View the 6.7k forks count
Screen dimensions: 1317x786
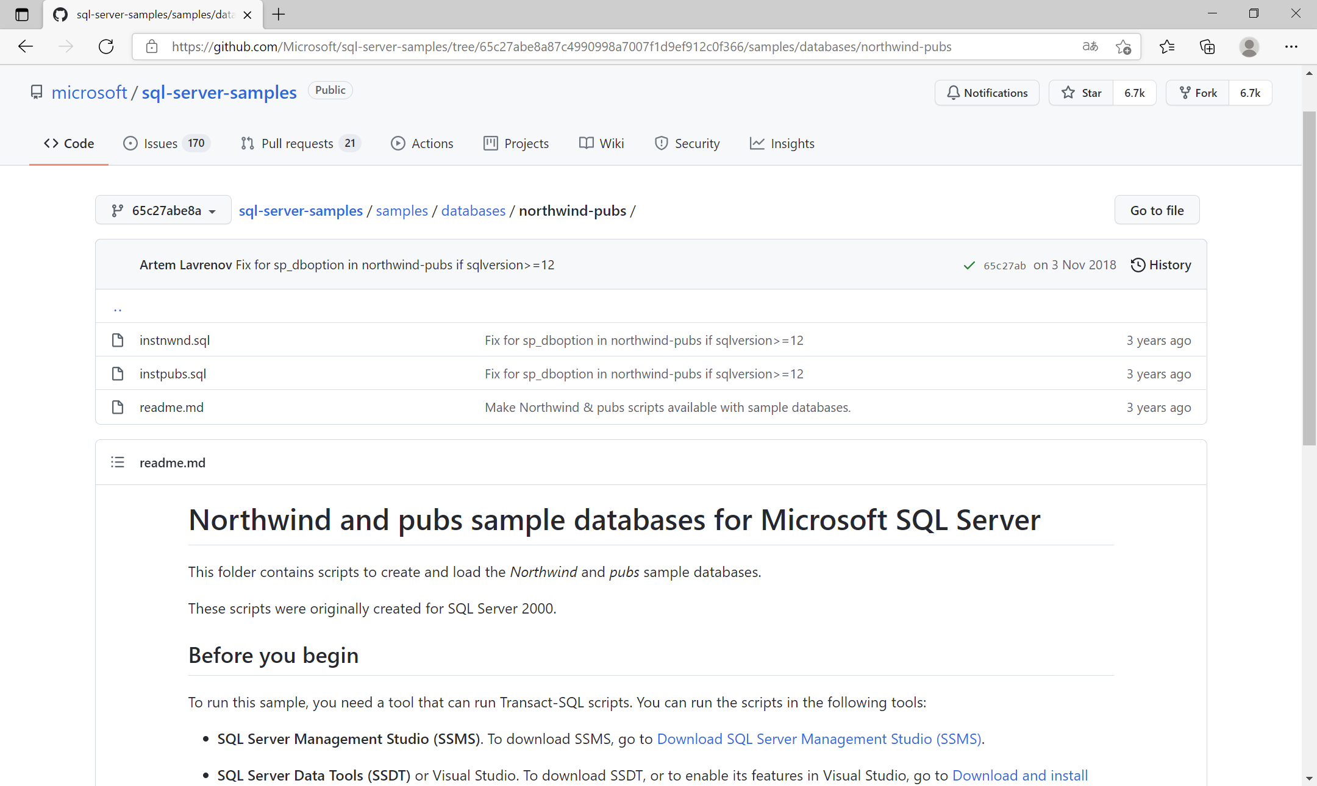tap(1250, 93)
